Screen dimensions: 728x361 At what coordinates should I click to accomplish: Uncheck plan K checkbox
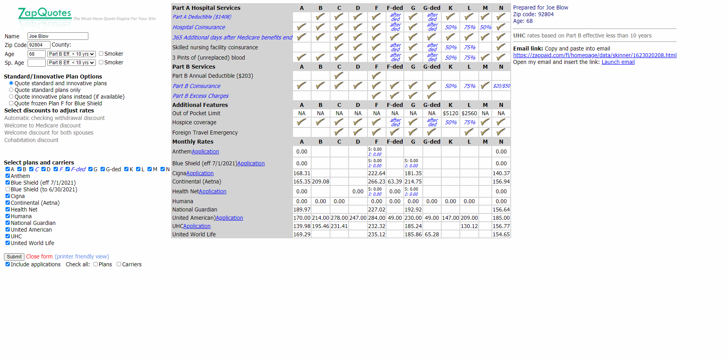click(126, 169)
